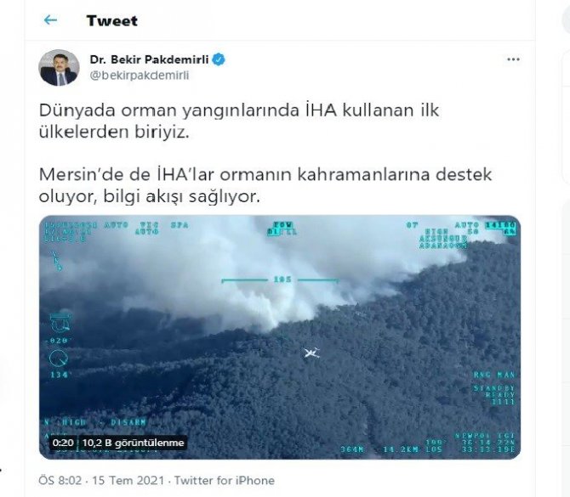This screenshot has height=497, width=570.
Task: Click the blue verified badge beside the name
Action: pyautogui.click(x=219, y=59)
